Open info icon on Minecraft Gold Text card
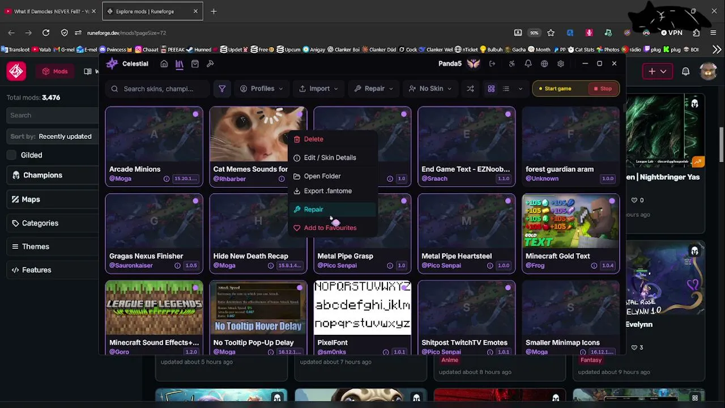The height and width of the screenshot is (408, 725). pos(594,266)
